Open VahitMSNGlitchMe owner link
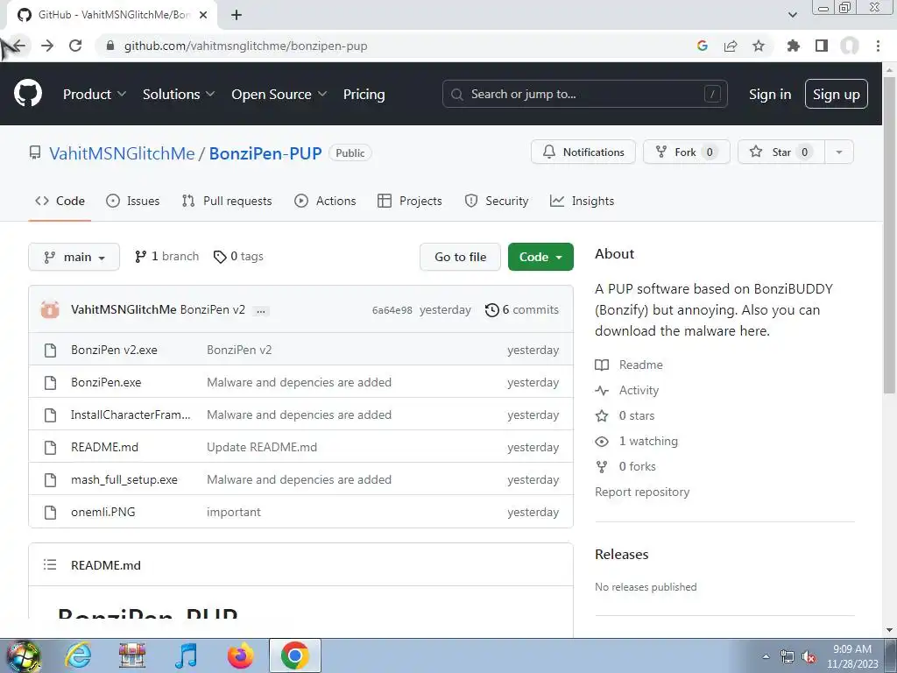The image size is (897, 673). pyautogui.click(x=122, y=153)
